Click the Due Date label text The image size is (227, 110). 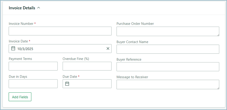click(x=70, y=77)
